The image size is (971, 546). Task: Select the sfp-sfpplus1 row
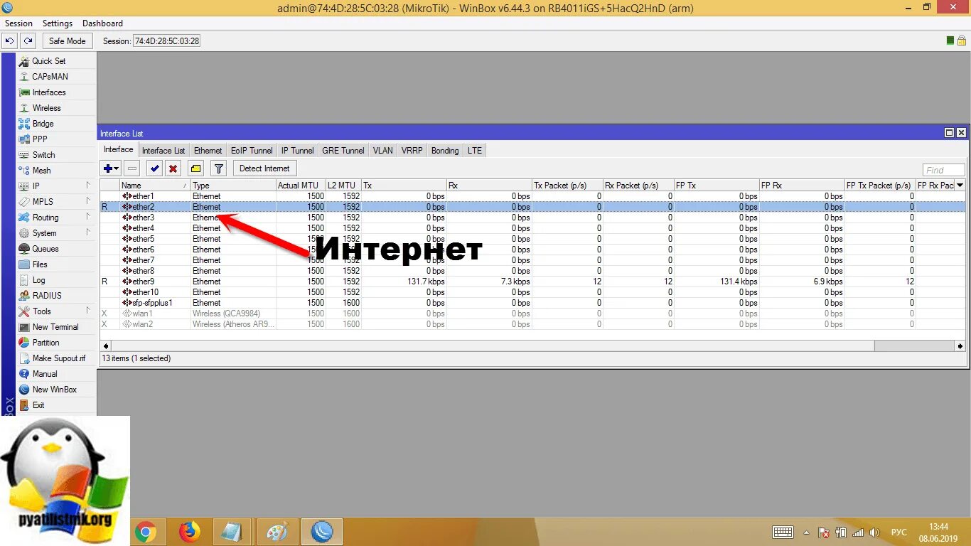[x=532, y=303]
